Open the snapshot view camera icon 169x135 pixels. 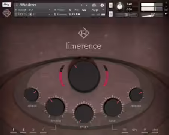tap(94, 5)
